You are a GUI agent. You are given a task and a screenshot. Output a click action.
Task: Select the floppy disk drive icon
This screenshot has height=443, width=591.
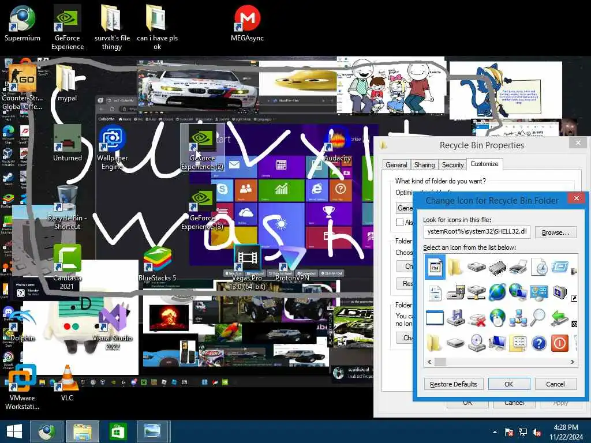[x=456, y=318]
